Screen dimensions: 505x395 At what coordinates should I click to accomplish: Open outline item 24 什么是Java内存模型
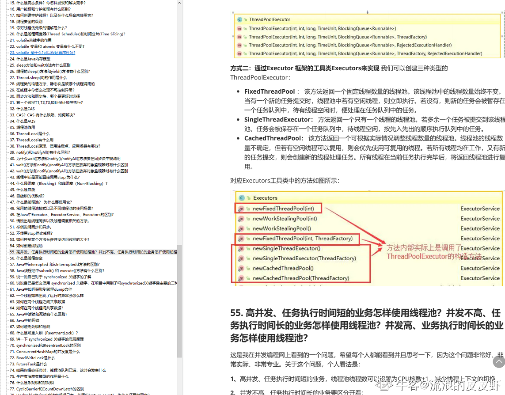tap(30, 59)
